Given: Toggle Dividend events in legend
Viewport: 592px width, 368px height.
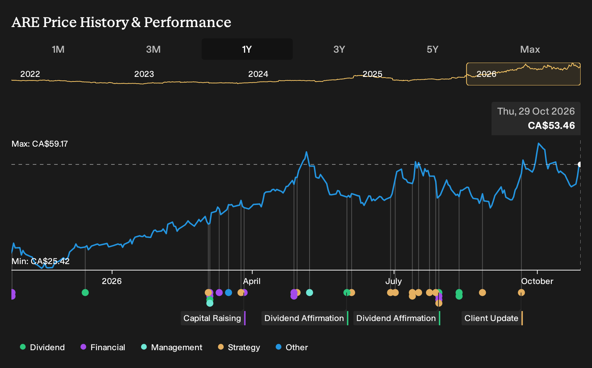Looking at the screenshot, I should pyautogui.click(x=42, y=347).
